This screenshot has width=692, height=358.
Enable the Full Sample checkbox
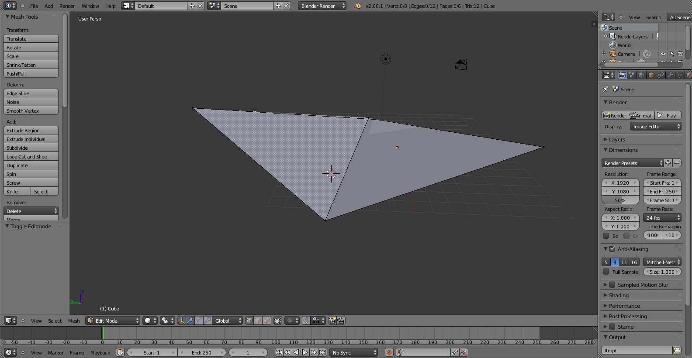coord(606,272)
